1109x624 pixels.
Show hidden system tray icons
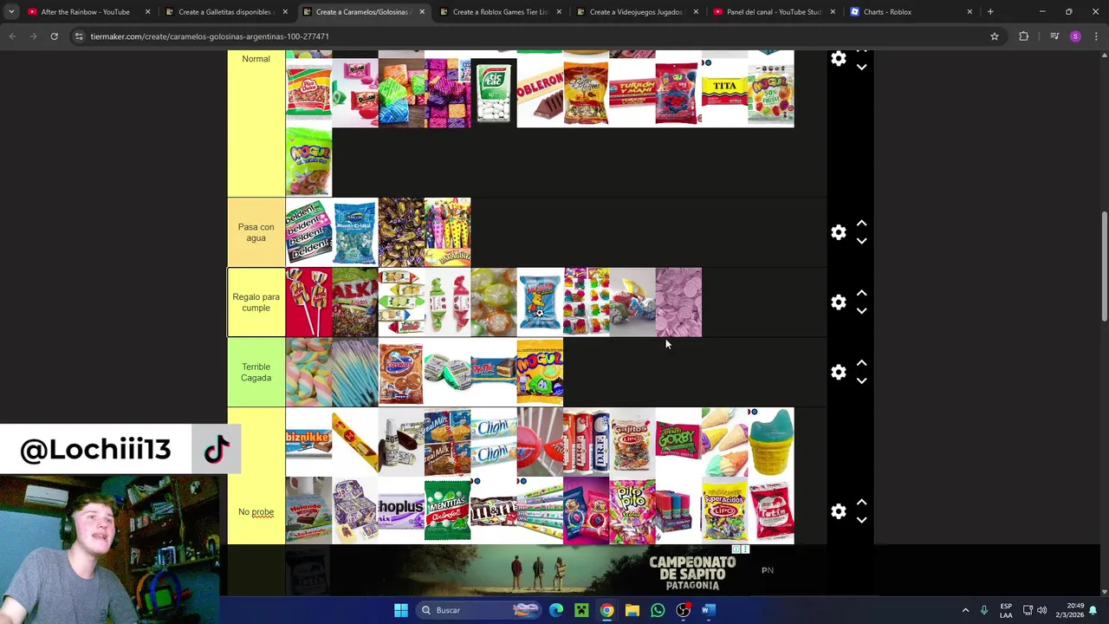(x=965, y=610)
